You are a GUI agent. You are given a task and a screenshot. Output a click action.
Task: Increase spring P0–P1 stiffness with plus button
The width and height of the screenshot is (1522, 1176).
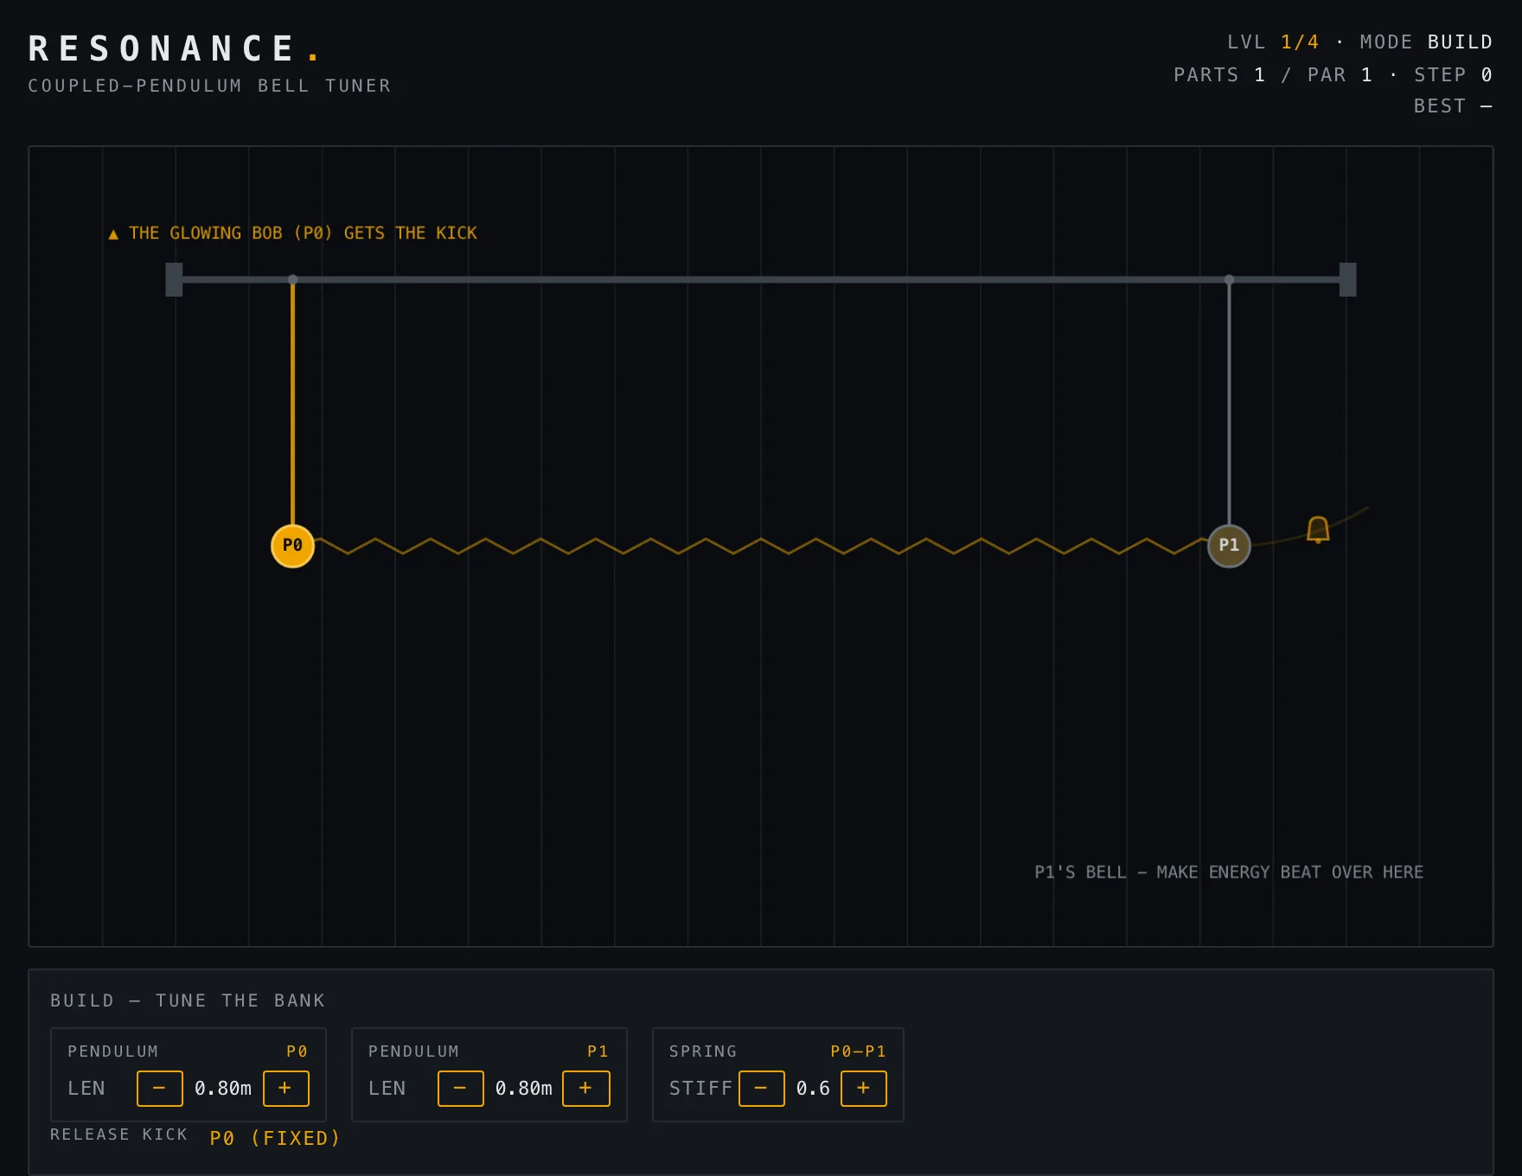(863, 1088)
